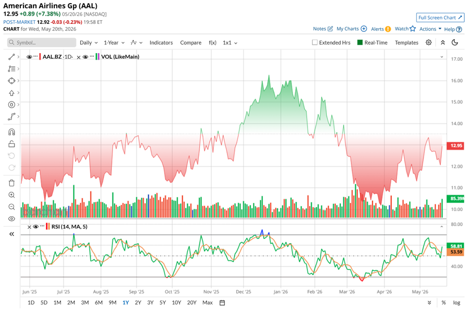
Task: Open the date range calendar icon
Action: click(x=222, y=303)
